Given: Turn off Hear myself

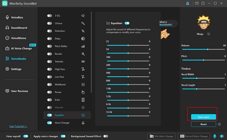Looking at the screenshot, I should [x=26, y=136].
